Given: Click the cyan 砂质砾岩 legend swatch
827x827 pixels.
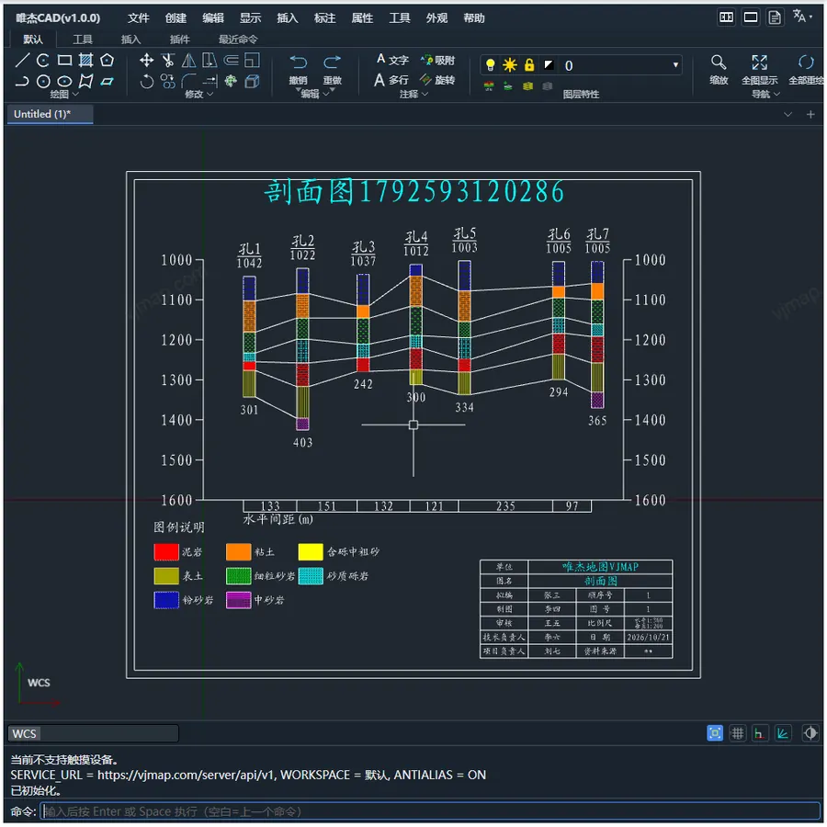Looking at the screenshot, I should pyautogui.click(x=311, y=576).
